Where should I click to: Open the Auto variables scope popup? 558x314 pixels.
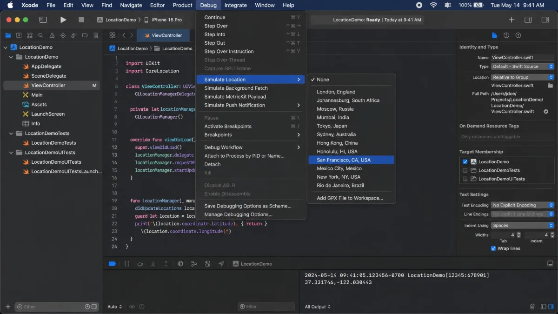(115, 307)
